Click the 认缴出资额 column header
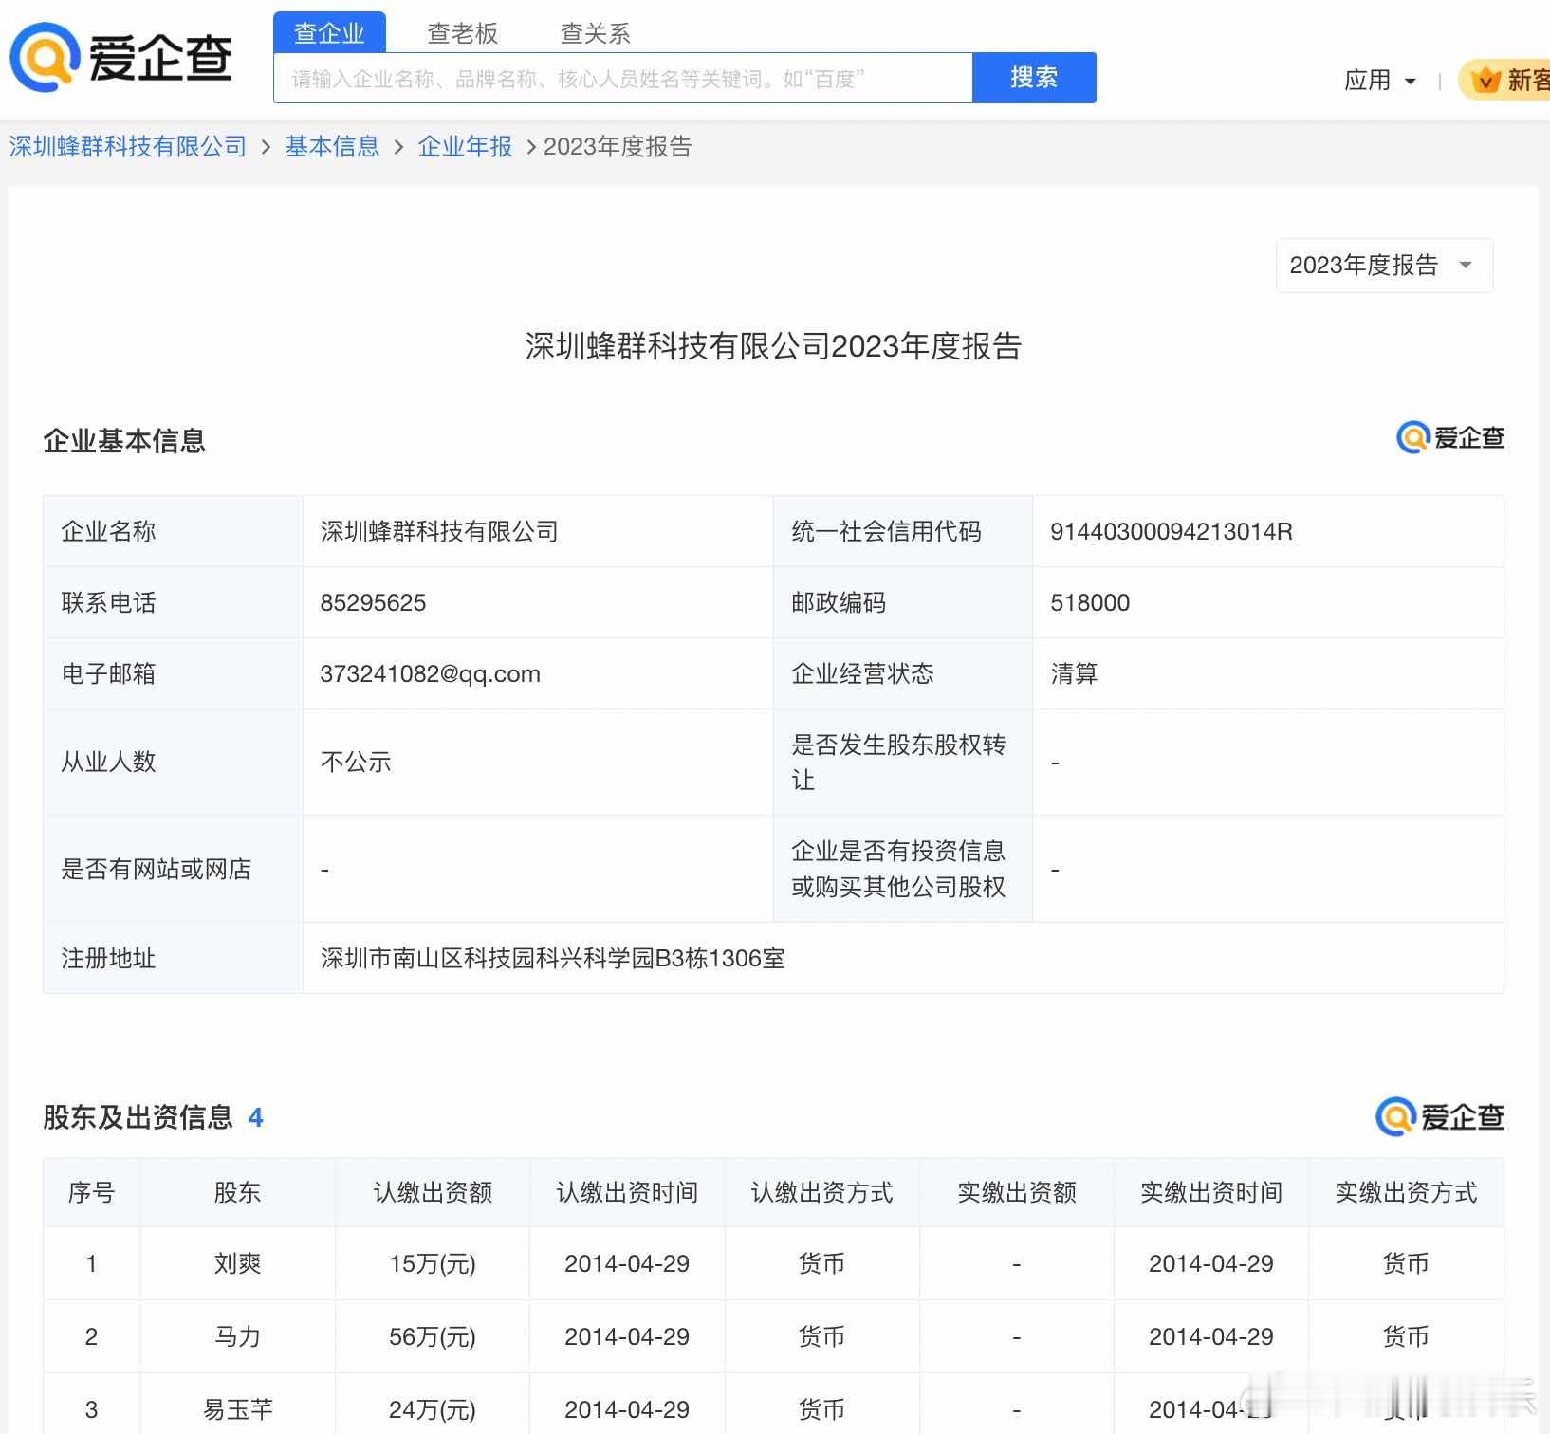Screen dimensions: 1550x1434 coord(433,1192)
